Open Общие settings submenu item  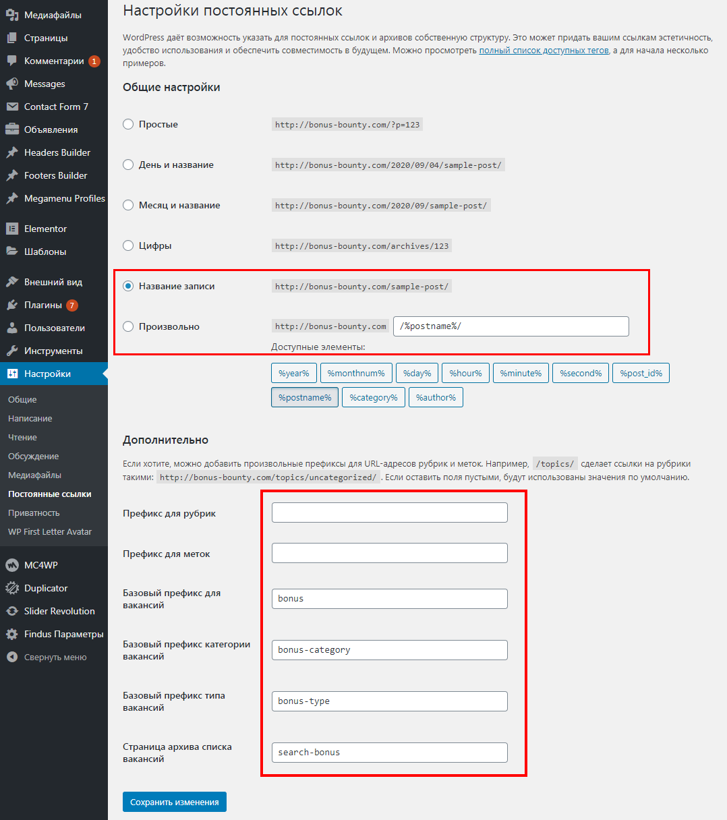(22, 400)
